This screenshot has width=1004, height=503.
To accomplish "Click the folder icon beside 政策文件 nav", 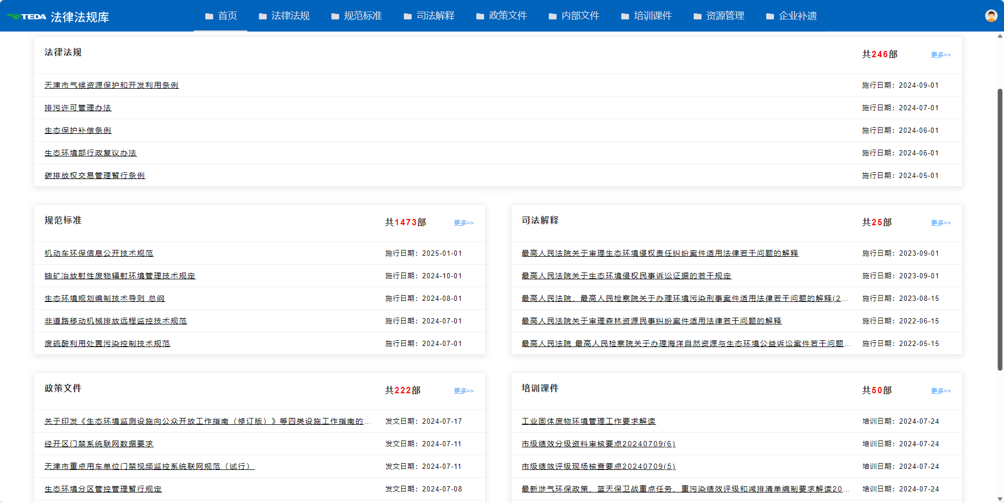I will tap(480, 16).
